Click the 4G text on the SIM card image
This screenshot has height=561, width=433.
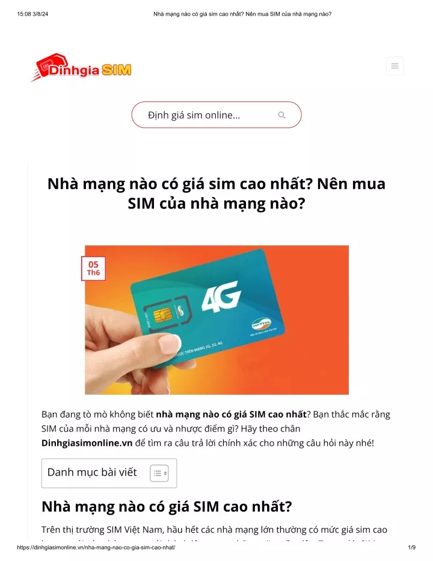221,296
